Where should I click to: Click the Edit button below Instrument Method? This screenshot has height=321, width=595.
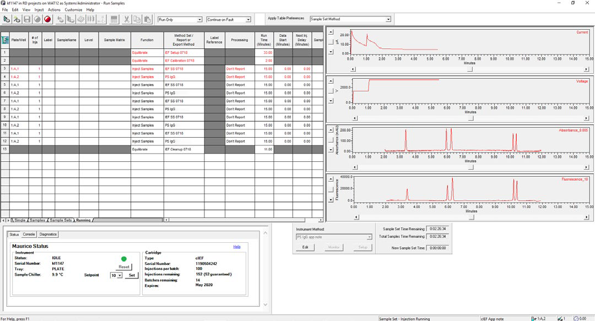(305, 246)
